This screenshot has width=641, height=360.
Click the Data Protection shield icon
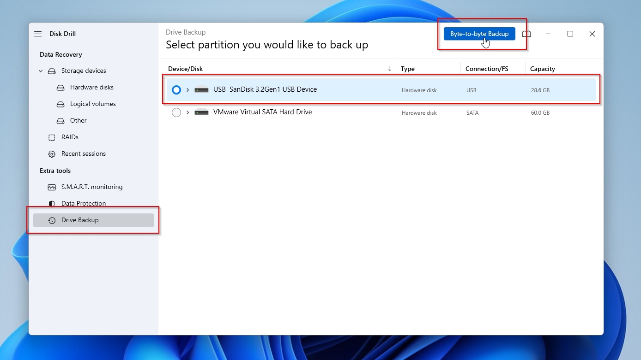tap(52, 204)
